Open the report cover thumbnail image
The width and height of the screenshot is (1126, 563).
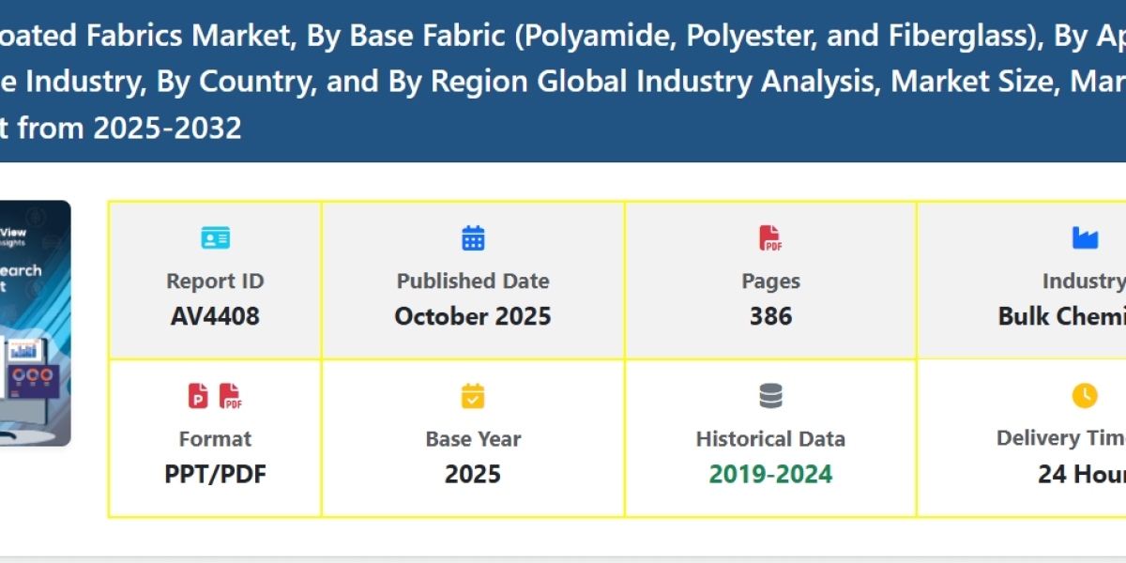point(35,323)
